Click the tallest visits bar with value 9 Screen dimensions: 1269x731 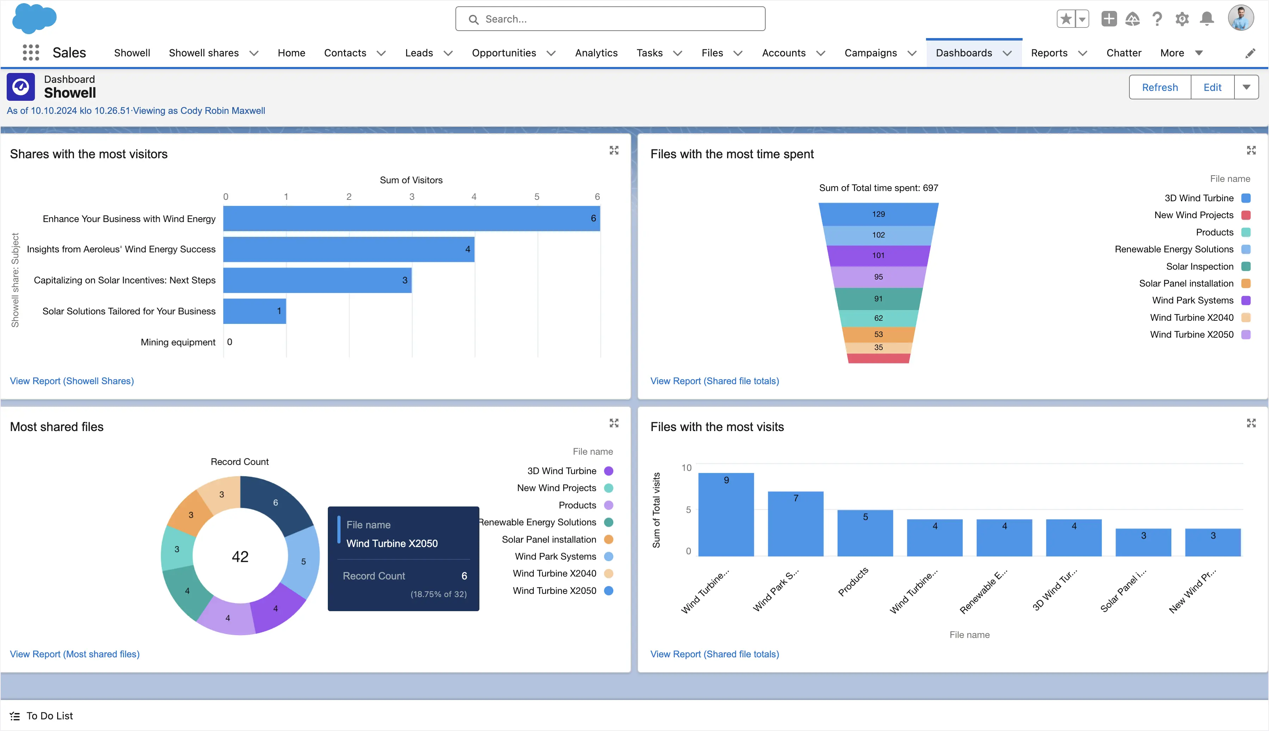726,515
